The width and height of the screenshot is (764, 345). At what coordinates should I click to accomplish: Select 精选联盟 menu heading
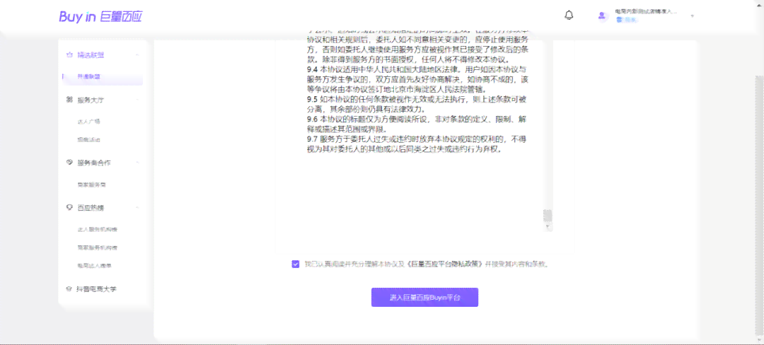tap(91, 55)
